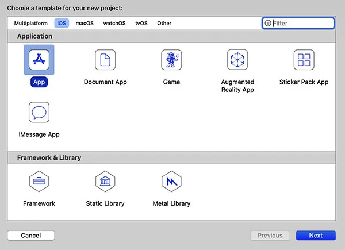Click the filter icon in search field

pos(268,24)
